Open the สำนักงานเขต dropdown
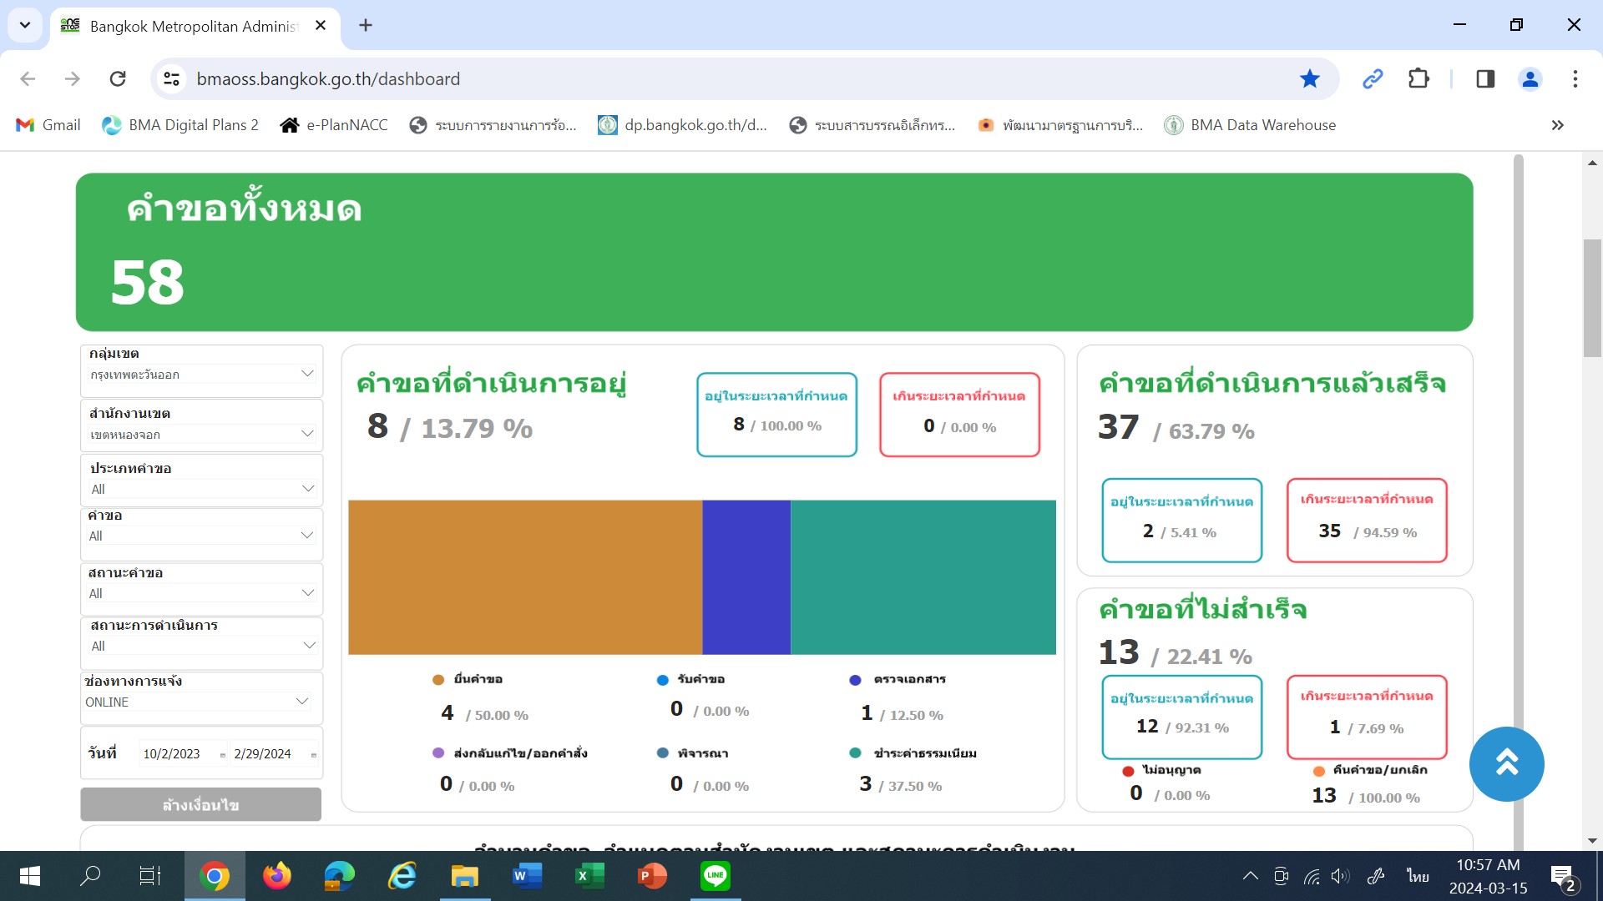1603x901 pixels. coord(201,435)
